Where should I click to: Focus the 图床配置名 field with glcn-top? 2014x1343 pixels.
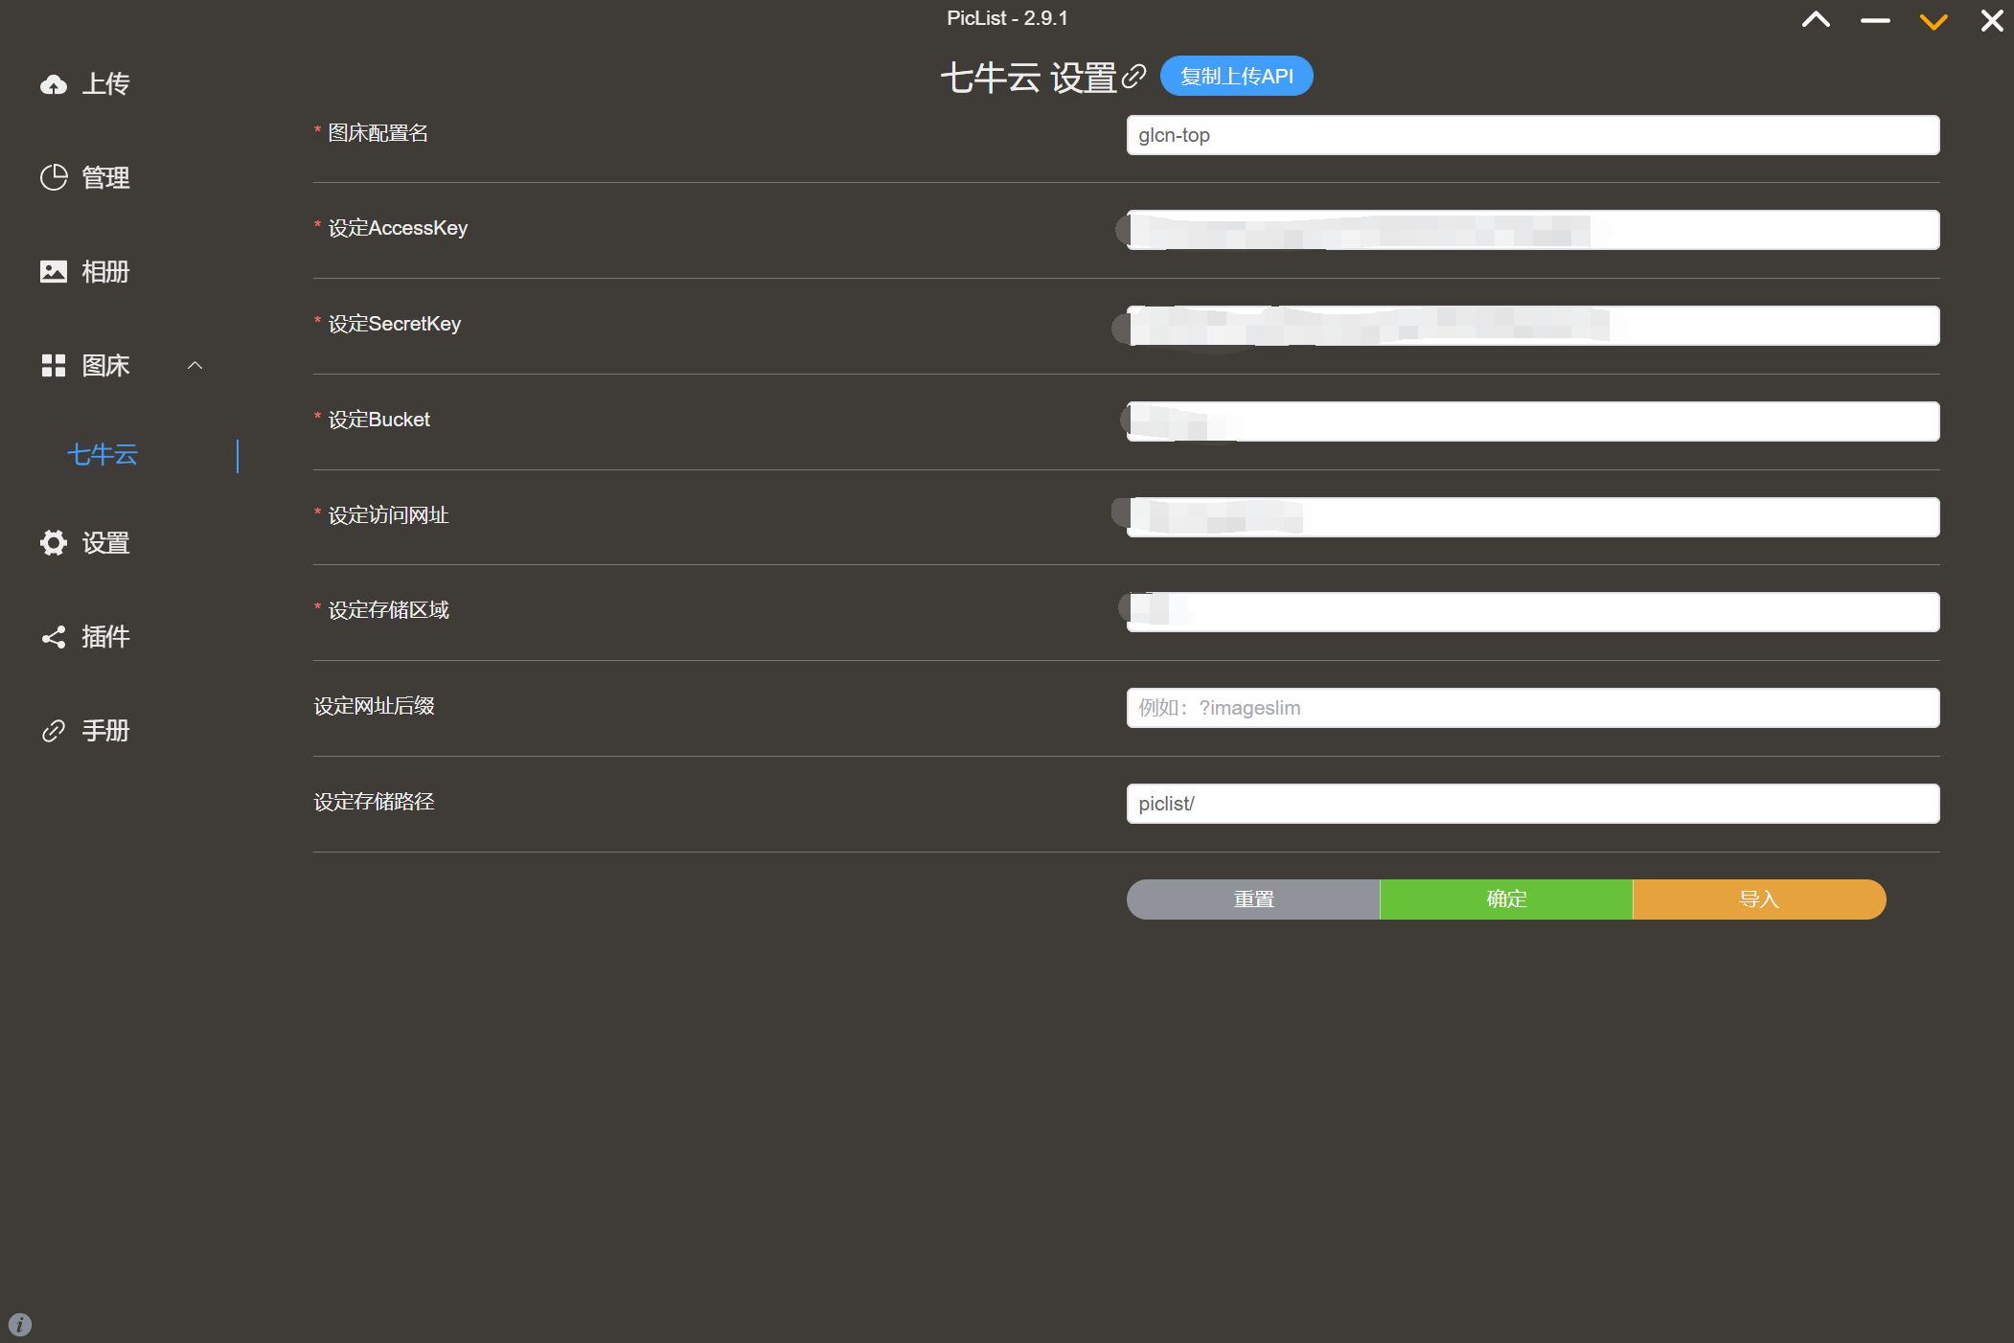(x=1533, y=135)
